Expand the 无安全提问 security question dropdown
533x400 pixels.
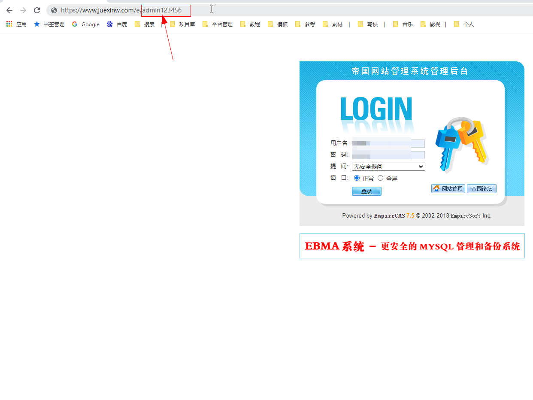tap(388, 167)
